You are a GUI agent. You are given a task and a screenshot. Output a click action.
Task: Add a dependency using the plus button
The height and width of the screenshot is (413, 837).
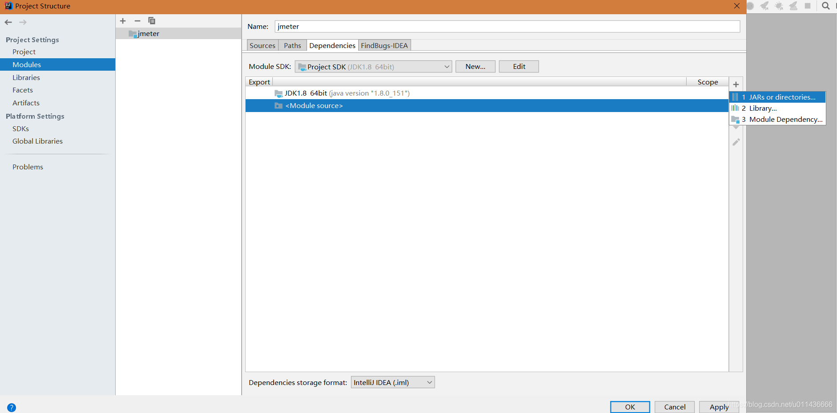(736, 84)
